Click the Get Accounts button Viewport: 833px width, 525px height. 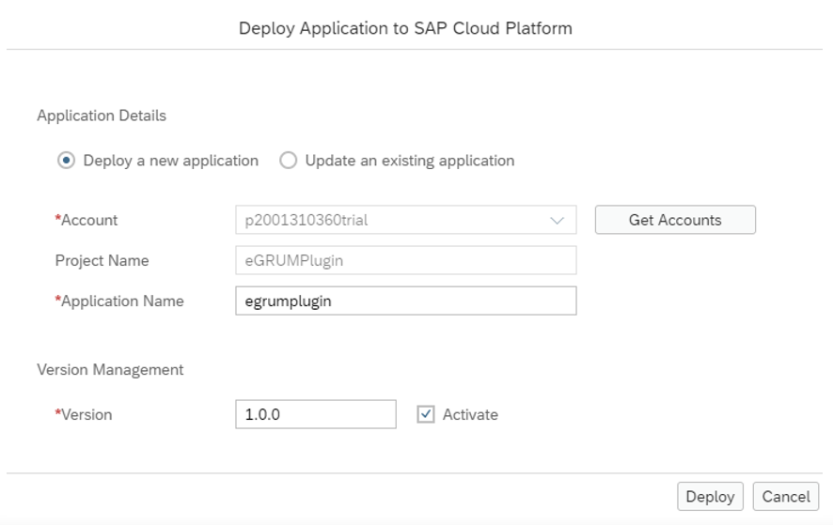675,220
